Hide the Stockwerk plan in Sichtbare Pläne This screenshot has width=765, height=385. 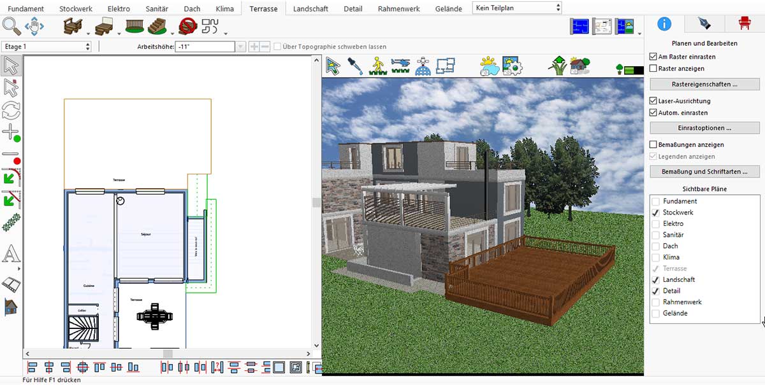(655, 213)
